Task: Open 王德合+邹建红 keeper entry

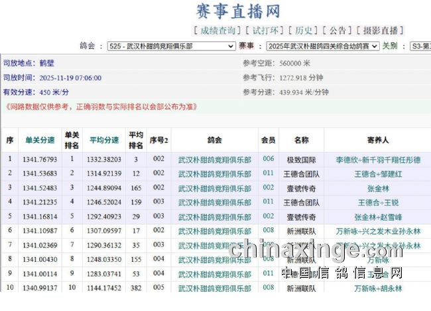Action: (x=378, y=174)
